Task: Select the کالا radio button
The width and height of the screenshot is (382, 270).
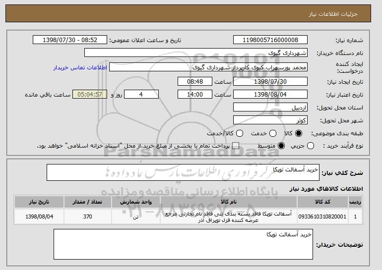Action: pyautogui.click(x=299, y=133)
